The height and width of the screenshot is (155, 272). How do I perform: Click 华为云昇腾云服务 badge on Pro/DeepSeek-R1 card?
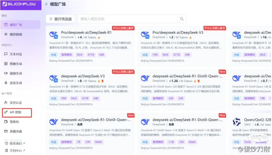click(x=123, y=28)
